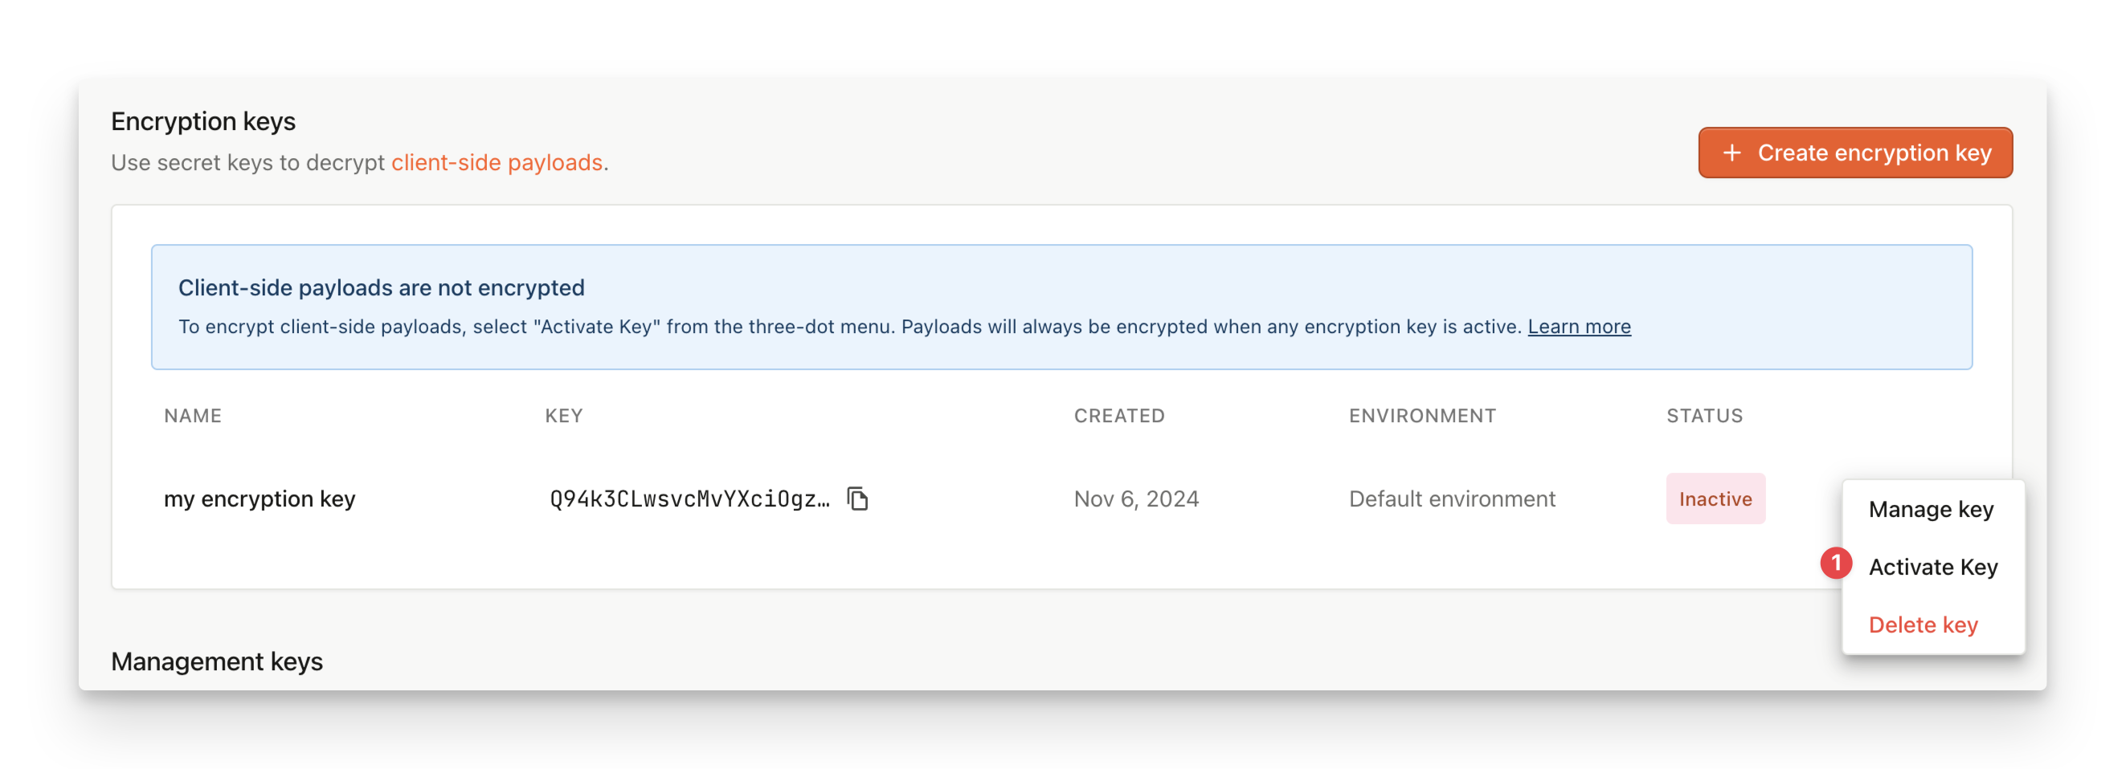Click the plus icon on Create button
Viewport: 2126px width, 769px height.
[x=1731, y=153]
